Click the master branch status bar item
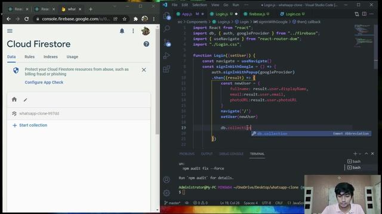This screenshot has width=382, height=214. pos(172,203)
